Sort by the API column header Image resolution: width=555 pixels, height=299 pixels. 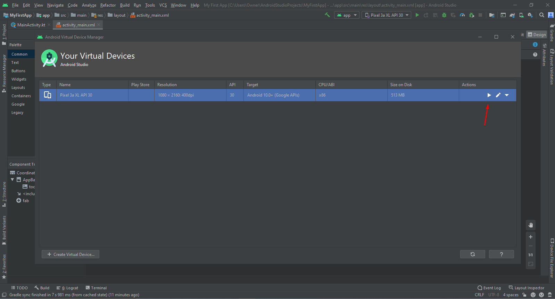(x=235, y=85)
